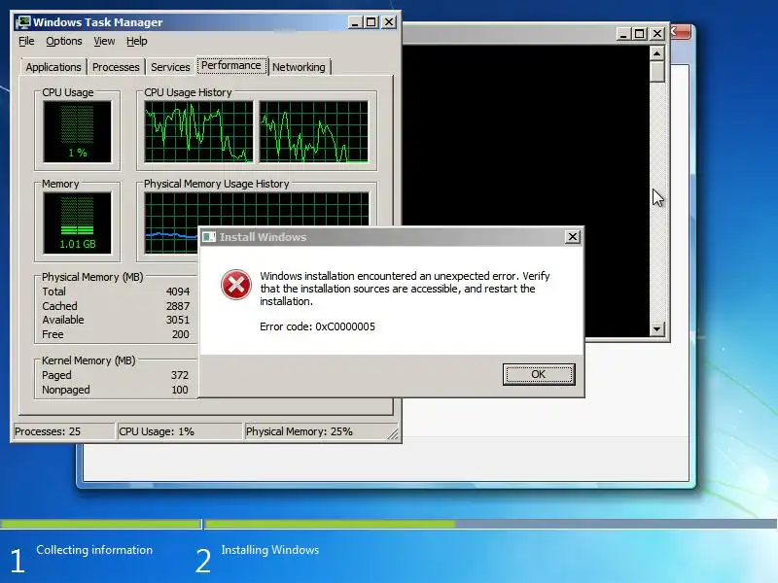Minimize the Windows Task Manager window
The width and height of the screenshot is (778, 583).
pos(355,22)
